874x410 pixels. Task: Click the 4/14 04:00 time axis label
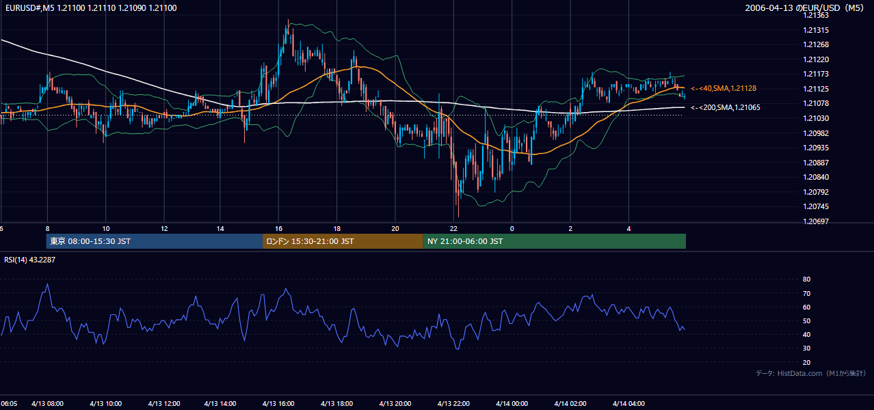[628, 403]
